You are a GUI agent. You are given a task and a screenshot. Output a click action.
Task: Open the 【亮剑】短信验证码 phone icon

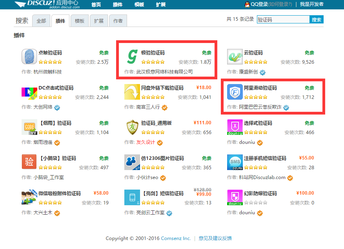point(132,197)
